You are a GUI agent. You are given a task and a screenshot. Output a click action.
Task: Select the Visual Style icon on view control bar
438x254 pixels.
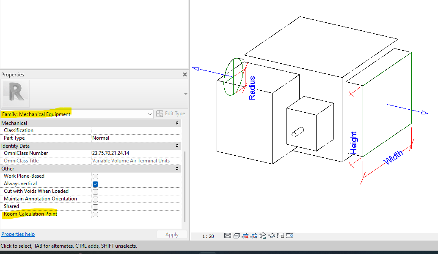click(237, 236)
